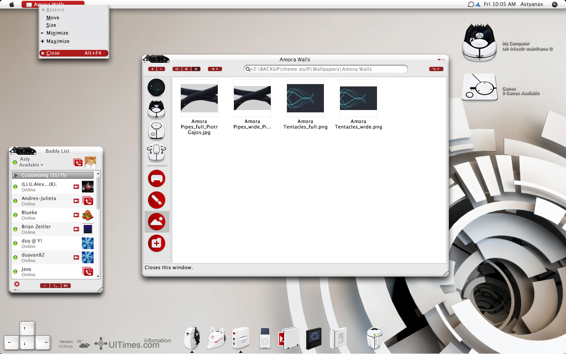The height and width of the screenshot is (354, 566).
Task: Click the audio phone button at Buddy List bottom
Action: tap(55, 286)
